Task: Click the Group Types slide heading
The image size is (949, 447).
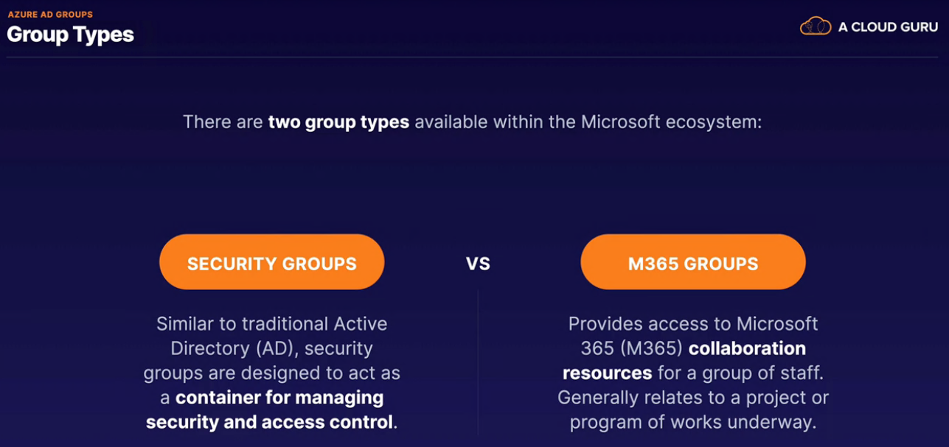Action: tap(71, 35)
